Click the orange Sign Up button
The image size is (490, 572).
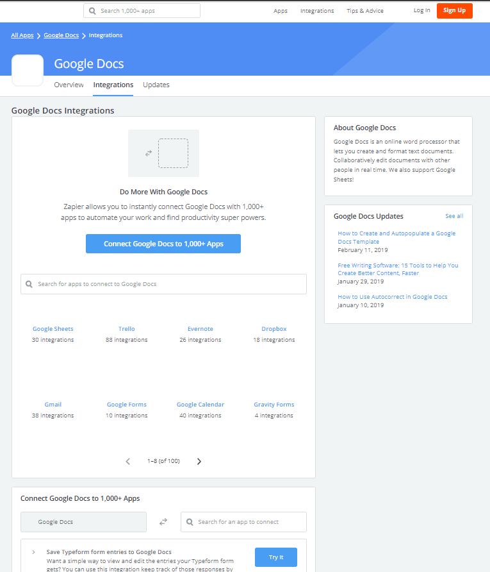point(455,10)
